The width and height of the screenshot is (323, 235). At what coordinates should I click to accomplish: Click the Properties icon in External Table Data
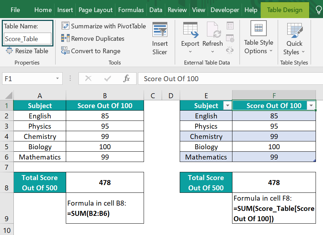pos(230,26)
